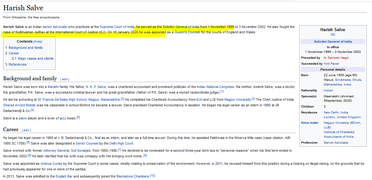Open the 'BCom' degree link

356,123
